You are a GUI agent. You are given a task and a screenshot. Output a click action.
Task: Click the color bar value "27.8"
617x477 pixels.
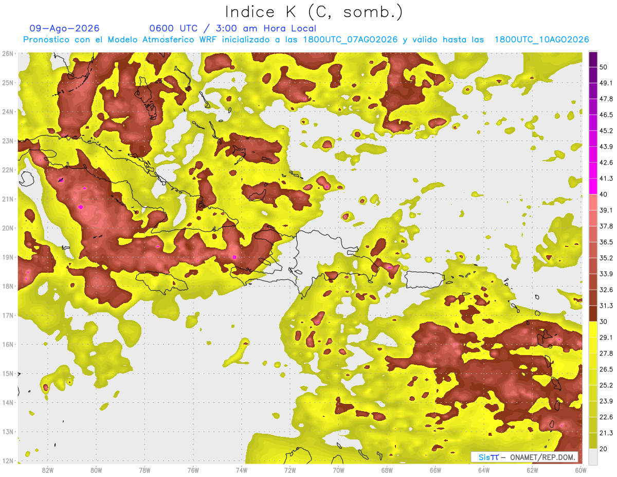606,353
